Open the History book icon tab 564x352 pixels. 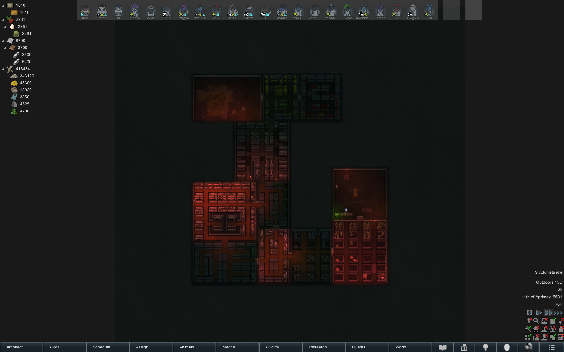click(x=442, y=347)
